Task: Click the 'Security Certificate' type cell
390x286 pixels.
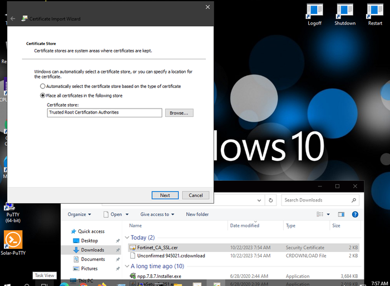Action: pos(305,248)
